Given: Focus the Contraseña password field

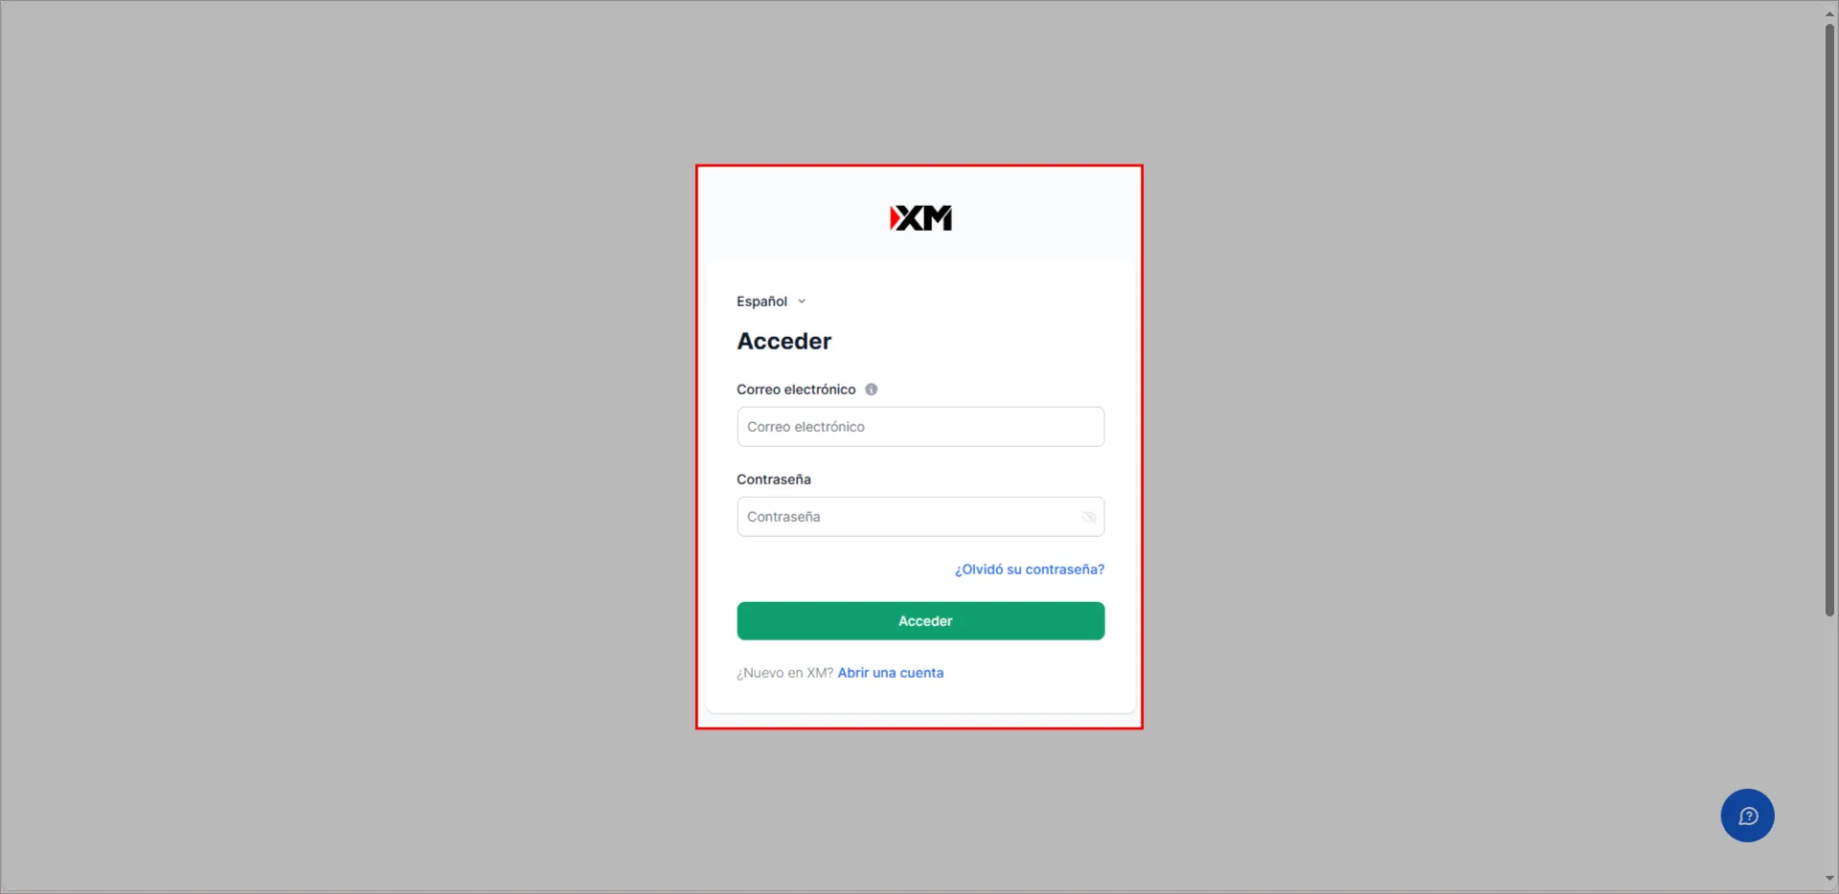Looking at the screenshot, I should click(x=920, y=517).
